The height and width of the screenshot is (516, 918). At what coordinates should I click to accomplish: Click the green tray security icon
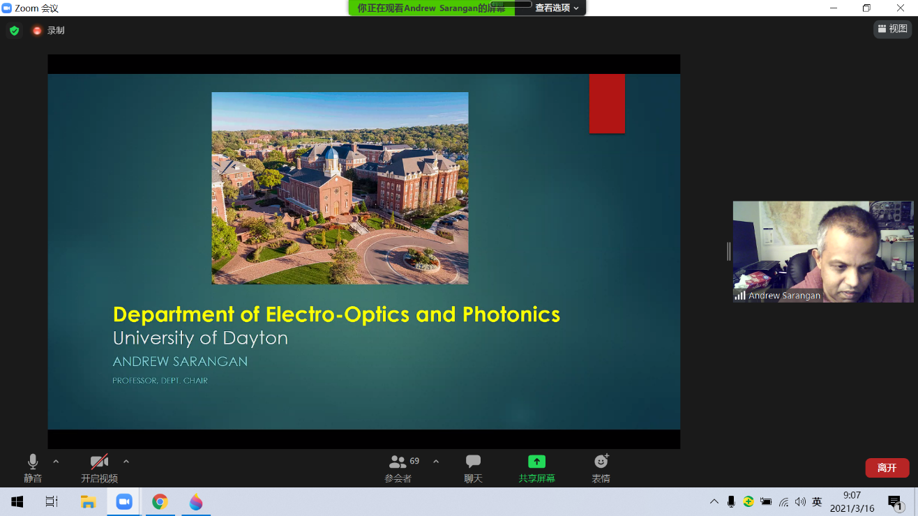tap(748, 501)
